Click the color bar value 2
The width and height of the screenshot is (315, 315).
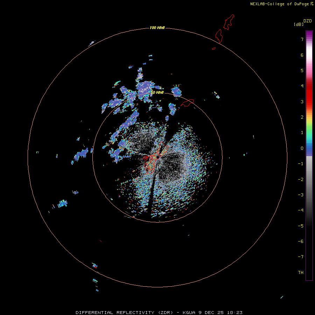coord(302,117)
